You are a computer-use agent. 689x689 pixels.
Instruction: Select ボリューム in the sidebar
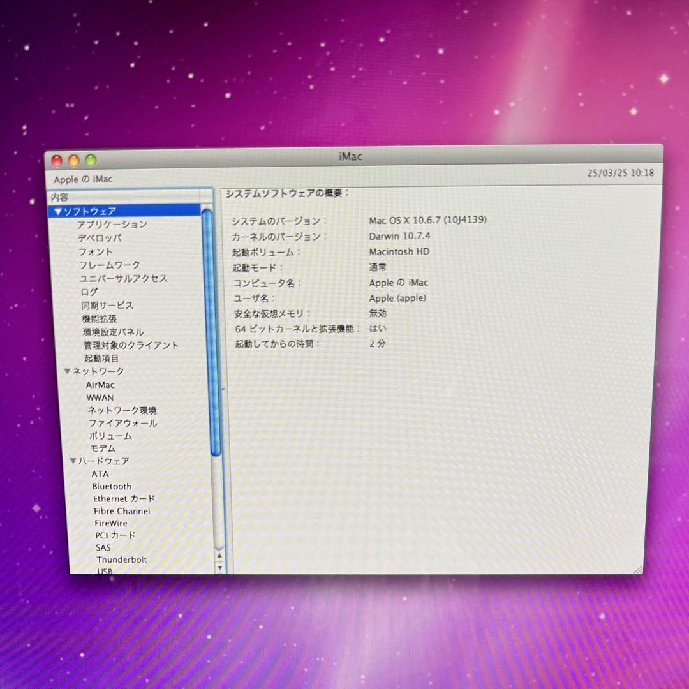110,436
